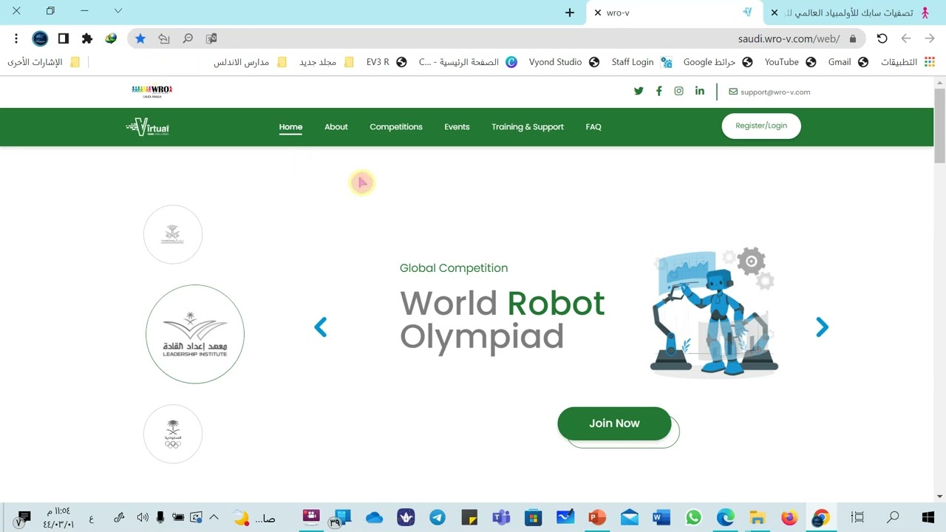Screen dimensions: 946x532
Task: Open the LinkedIn social link
Action: click(699, 91)
